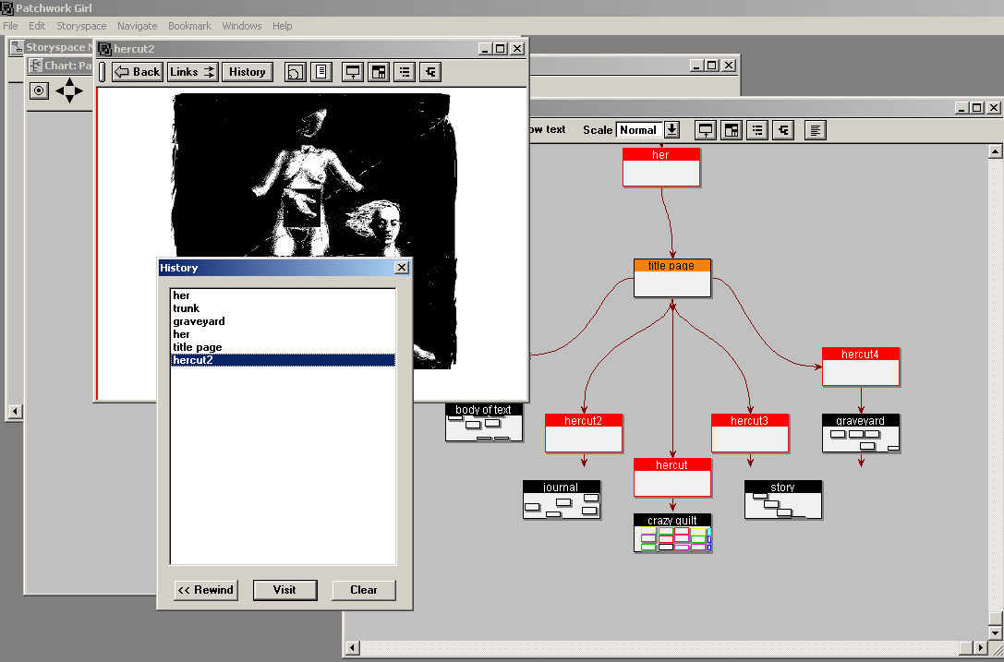Click the right arrow of Chart navigation compass

click(79, 90)
